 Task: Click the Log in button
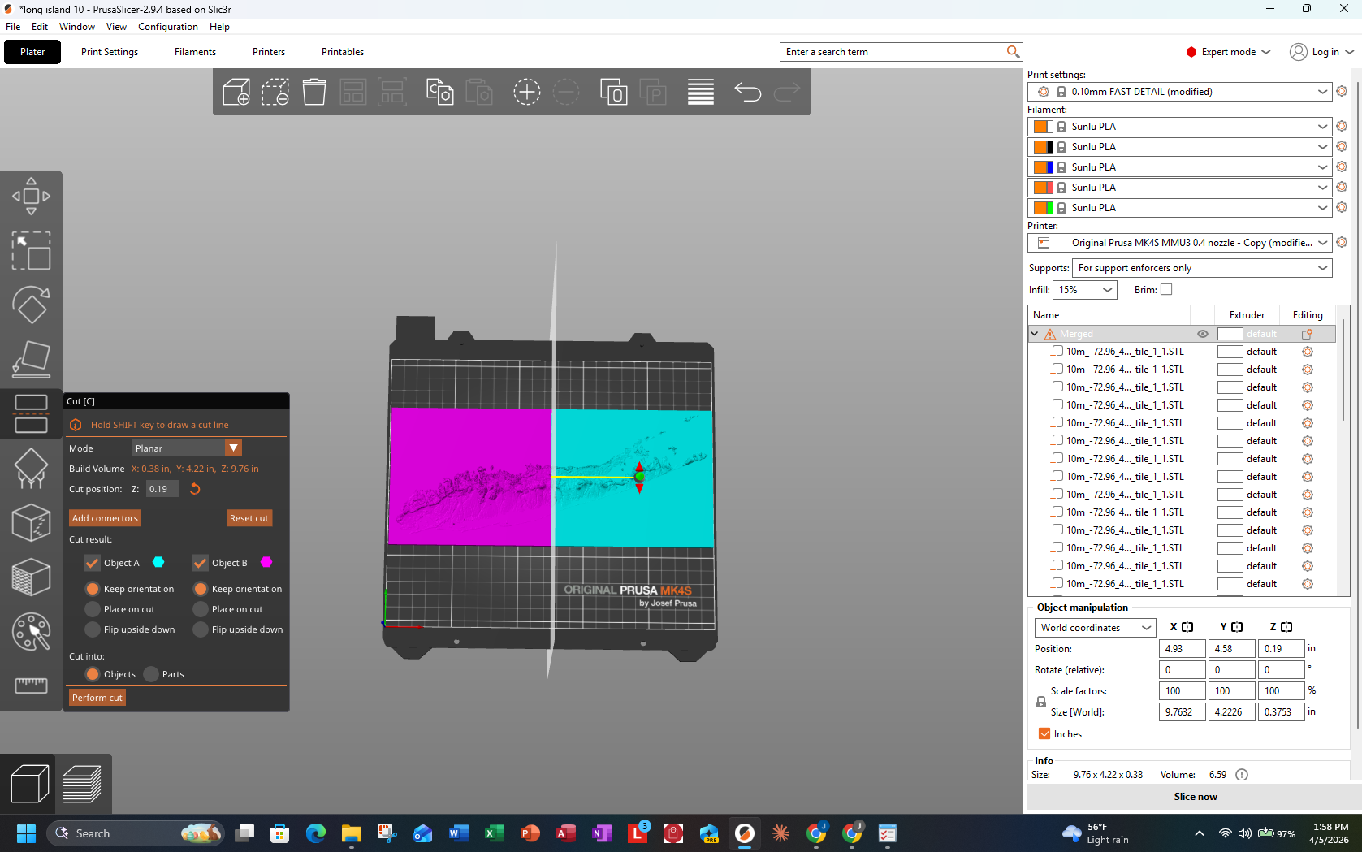pyautogui.click(x=1321, y=52)
